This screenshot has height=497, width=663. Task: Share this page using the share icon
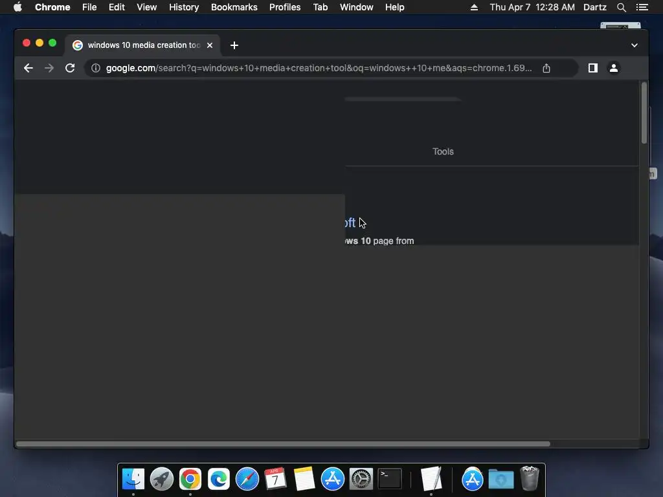click(546, 68)
